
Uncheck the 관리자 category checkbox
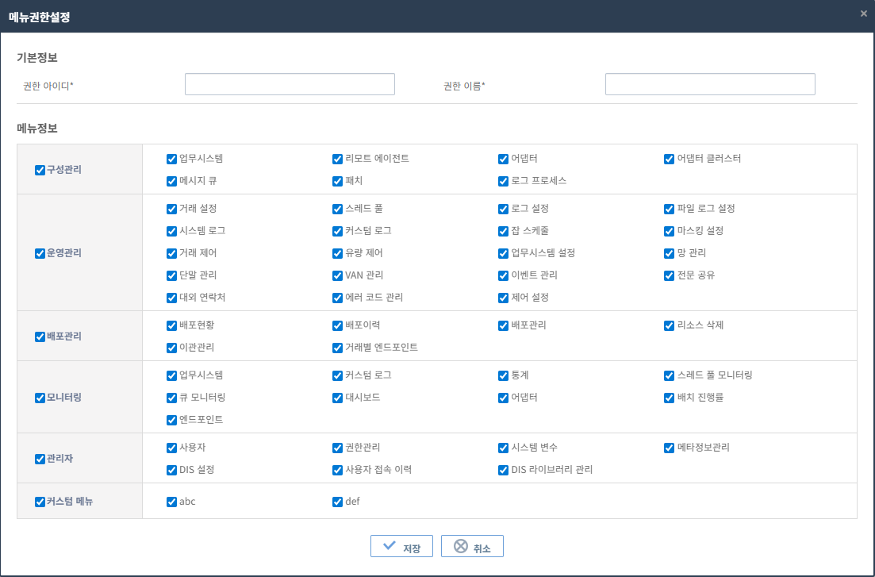pyautogui.click(x=40, y=459)
